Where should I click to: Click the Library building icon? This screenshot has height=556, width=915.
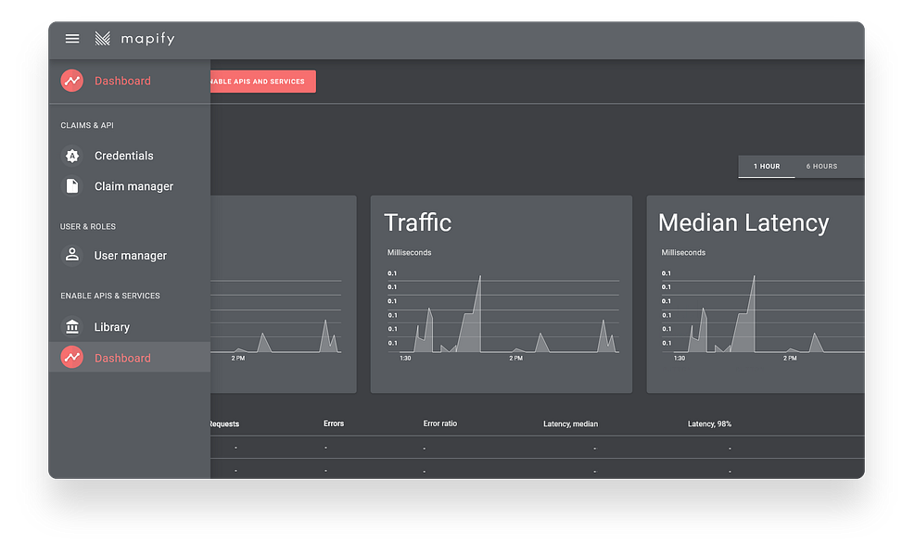point(71,327)
